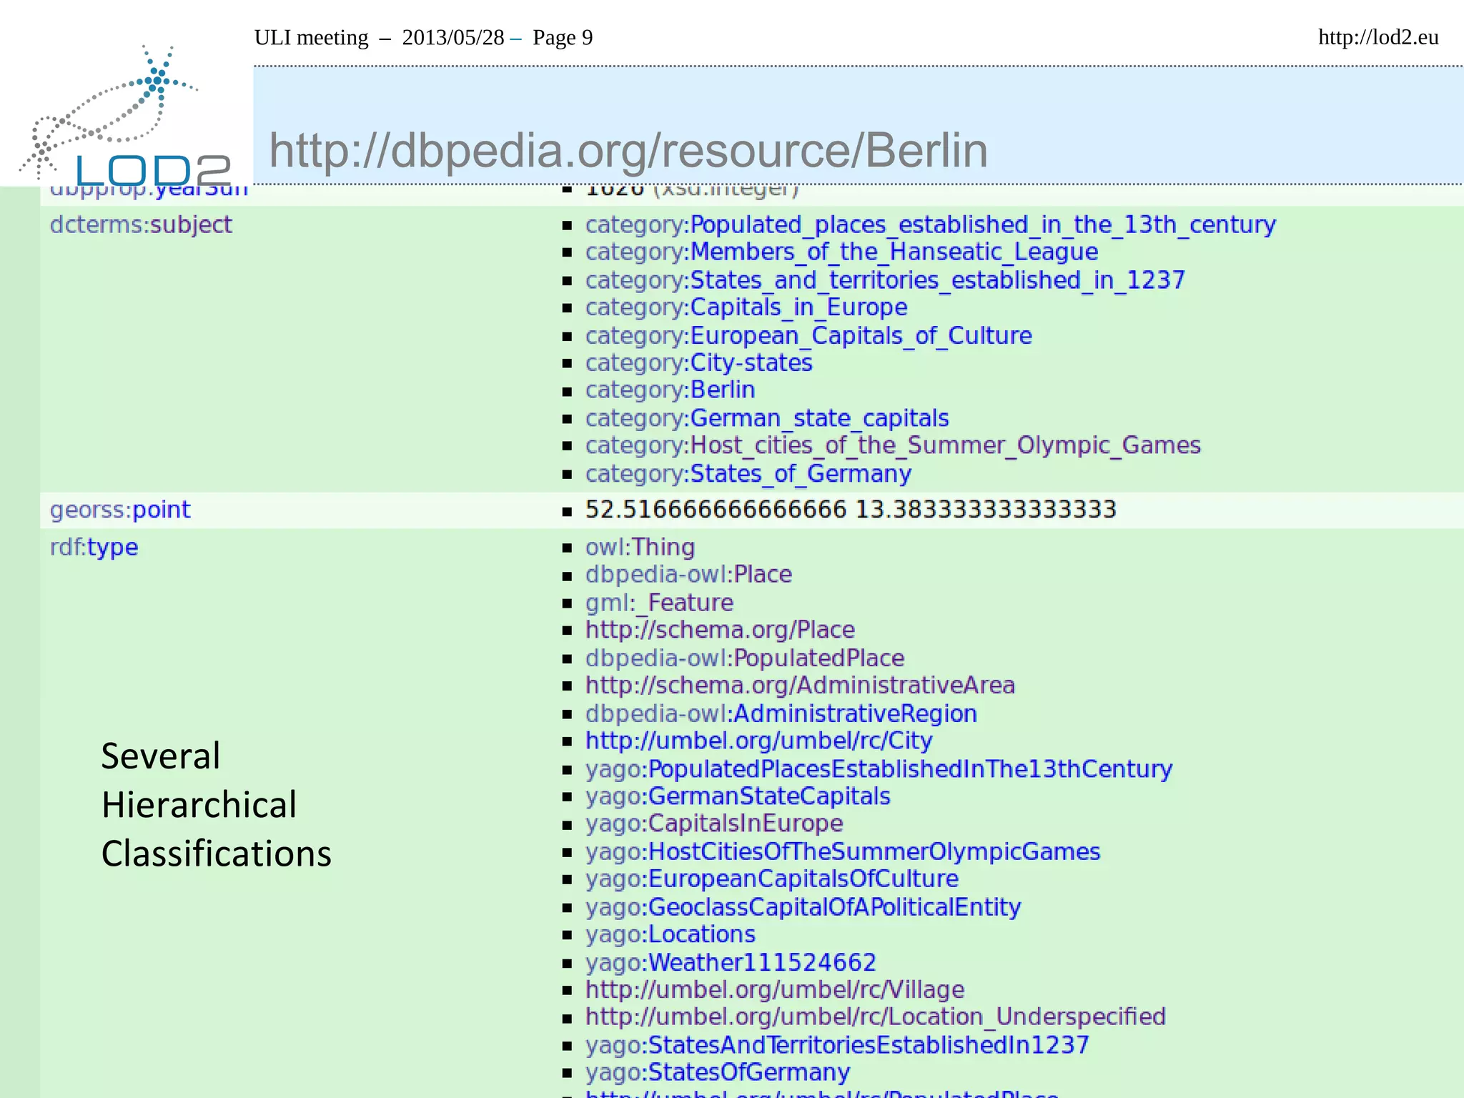
Task: Open http://umbel.org/umbel/rc/Village link
Action: coord(775,990)
